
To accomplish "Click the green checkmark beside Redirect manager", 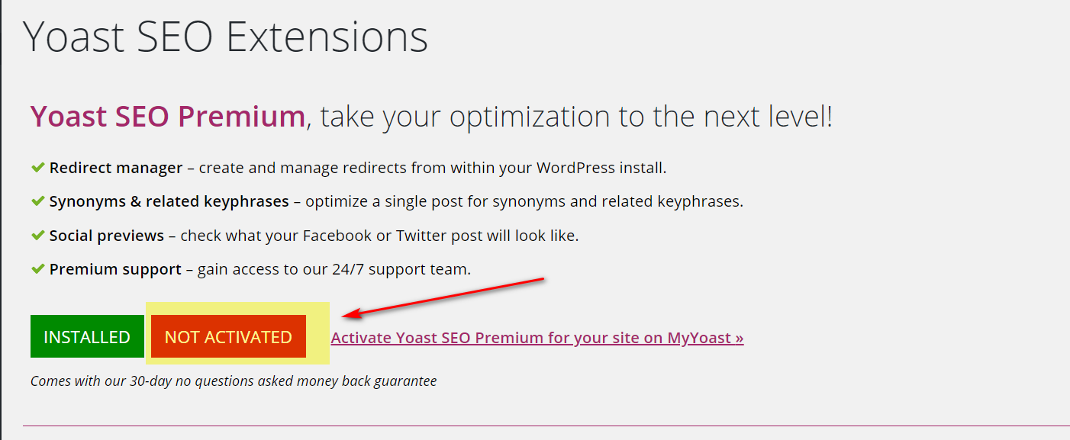I will point(37,168).
